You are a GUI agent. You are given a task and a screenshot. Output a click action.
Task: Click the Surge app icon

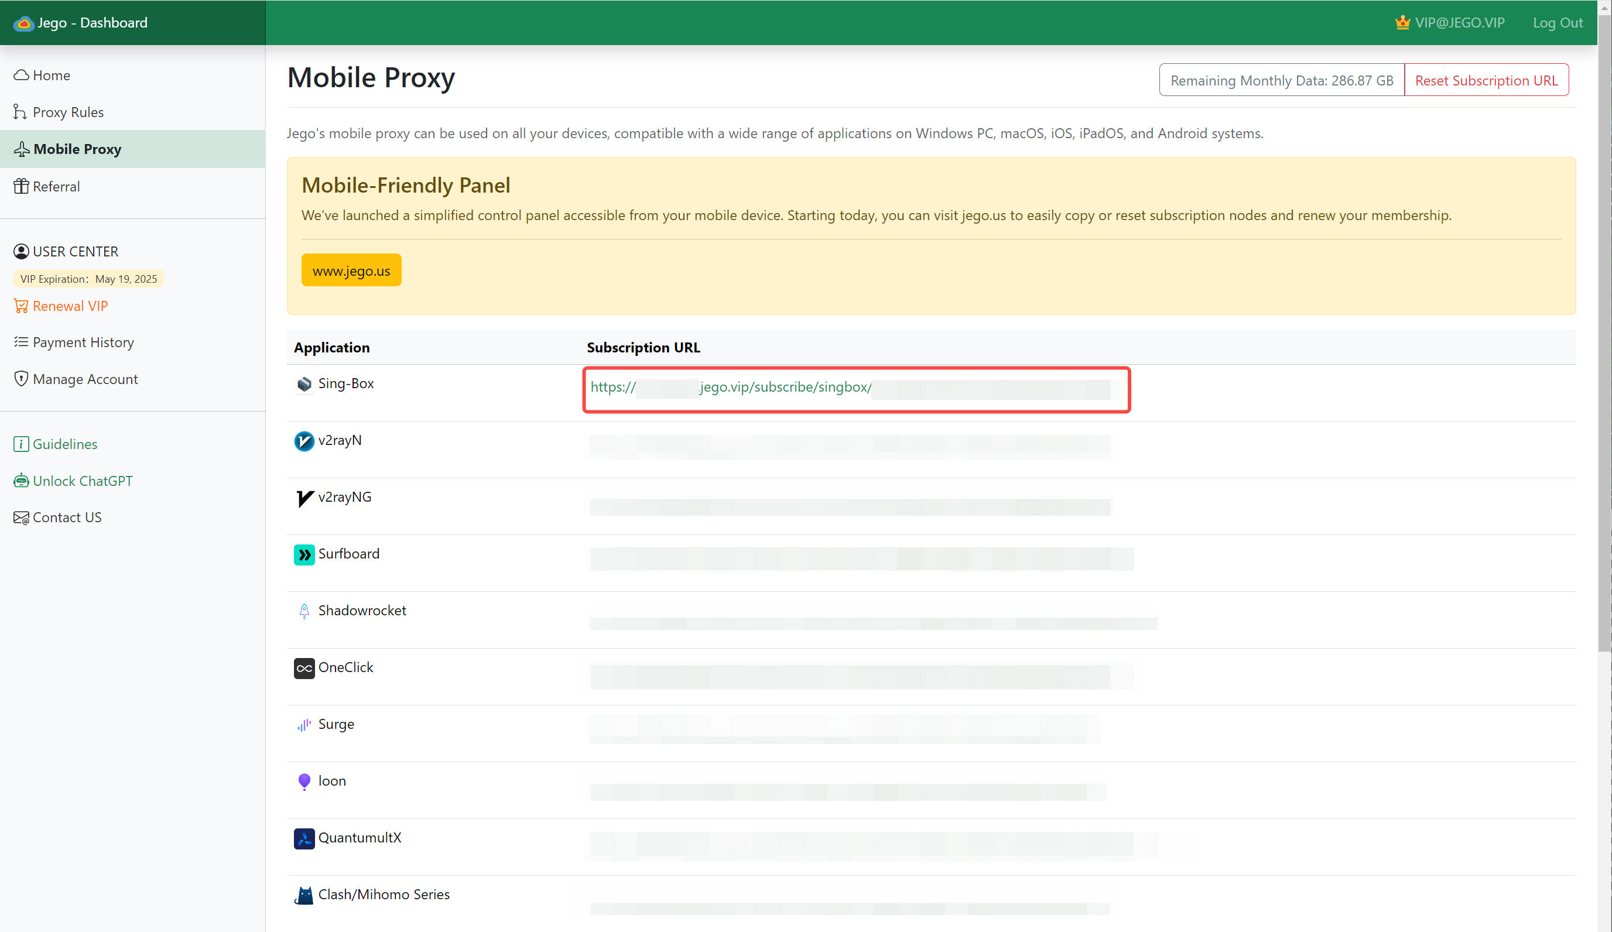[304, 725]
